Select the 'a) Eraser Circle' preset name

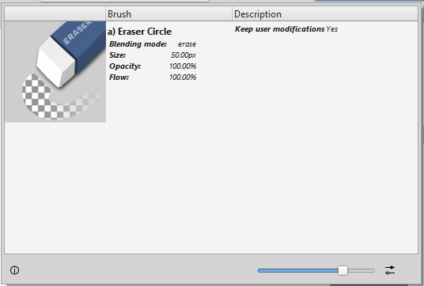[x=139, y=32]
